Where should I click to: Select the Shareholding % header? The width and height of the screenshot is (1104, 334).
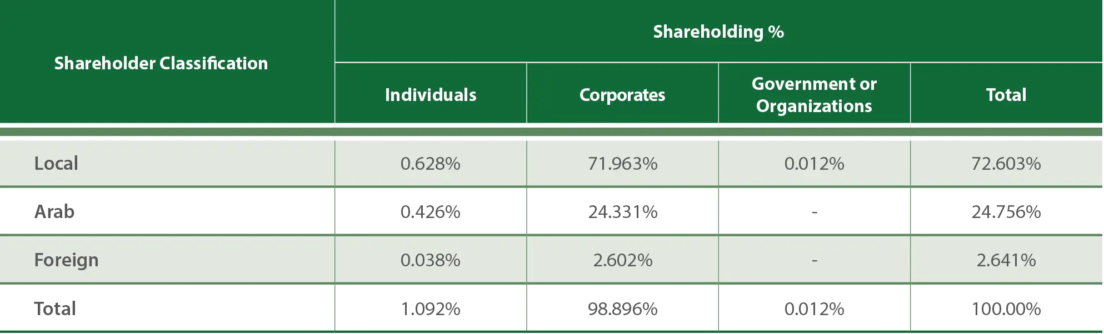click(718, 32)
